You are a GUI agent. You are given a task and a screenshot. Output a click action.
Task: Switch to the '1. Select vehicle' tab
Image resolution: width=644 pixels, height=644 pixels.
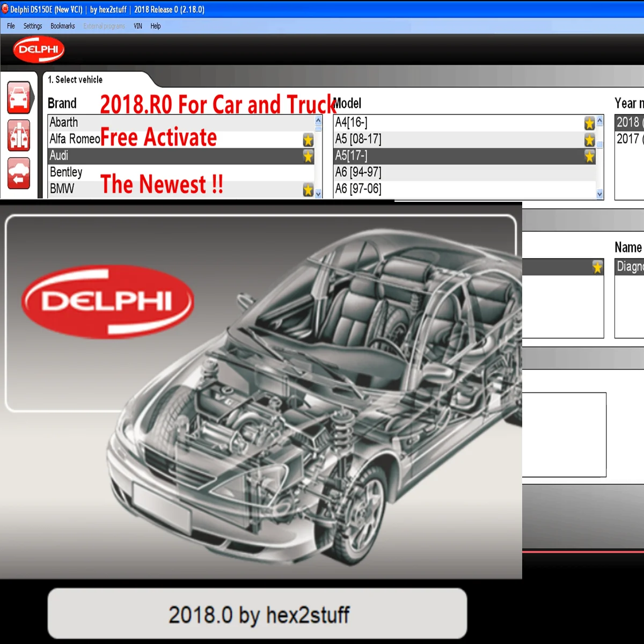(x=75, y=79)
